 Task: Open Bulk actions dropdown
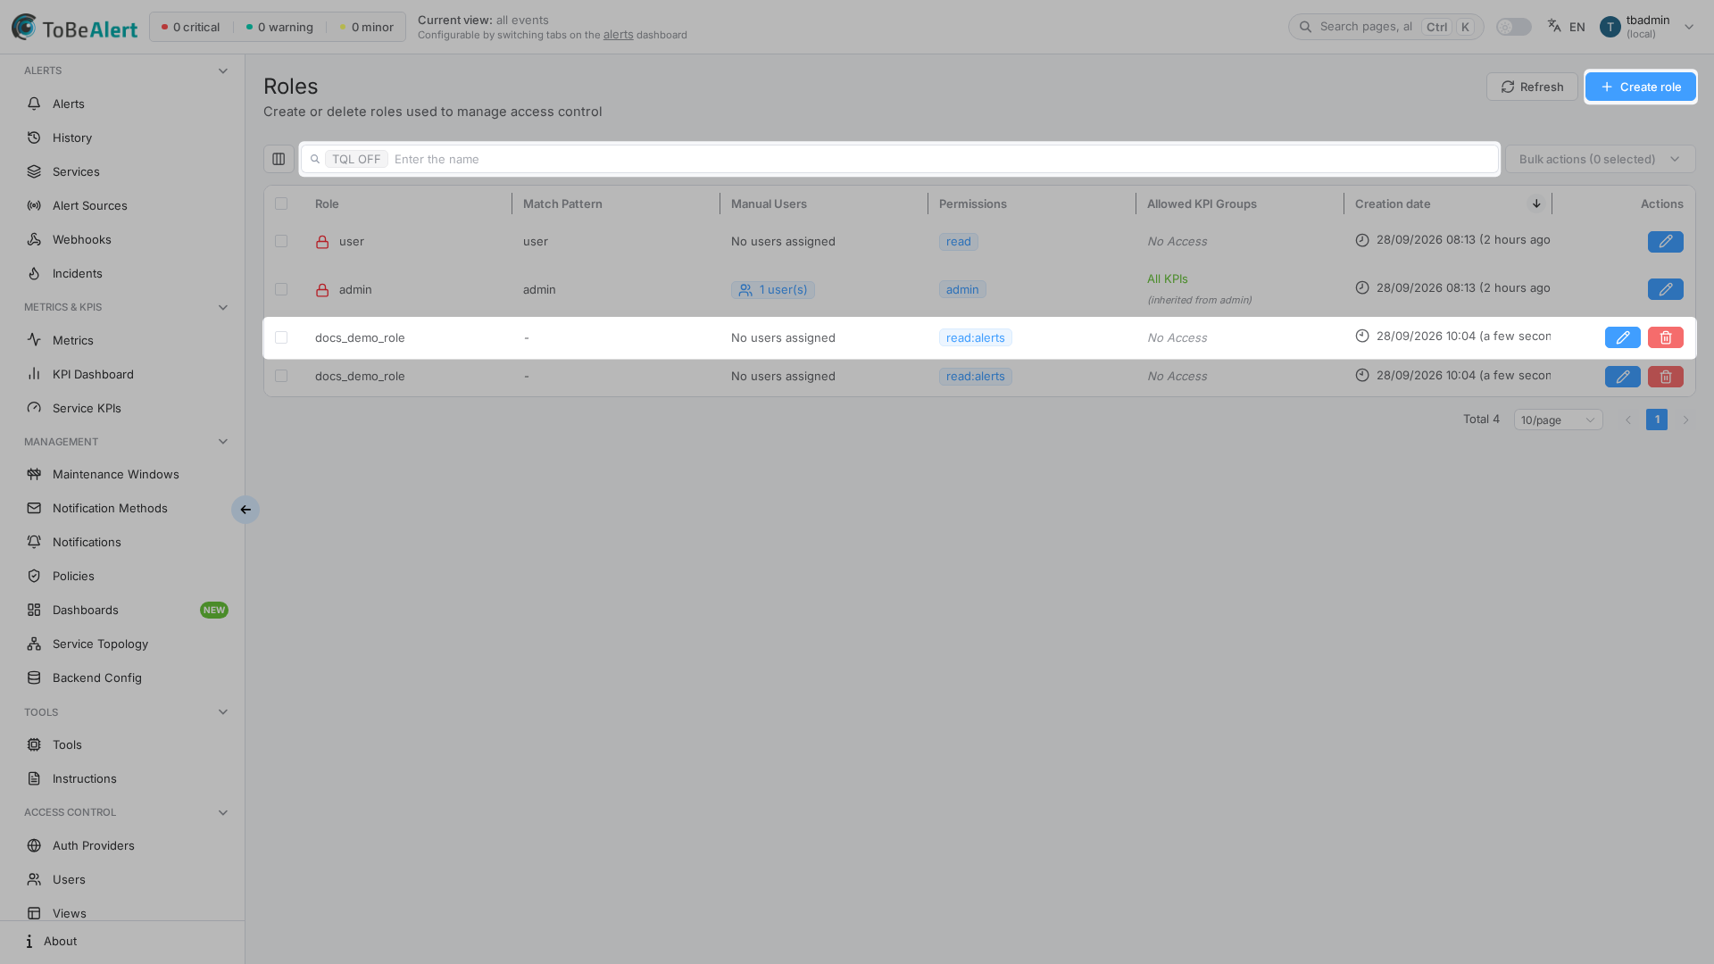1600,159
